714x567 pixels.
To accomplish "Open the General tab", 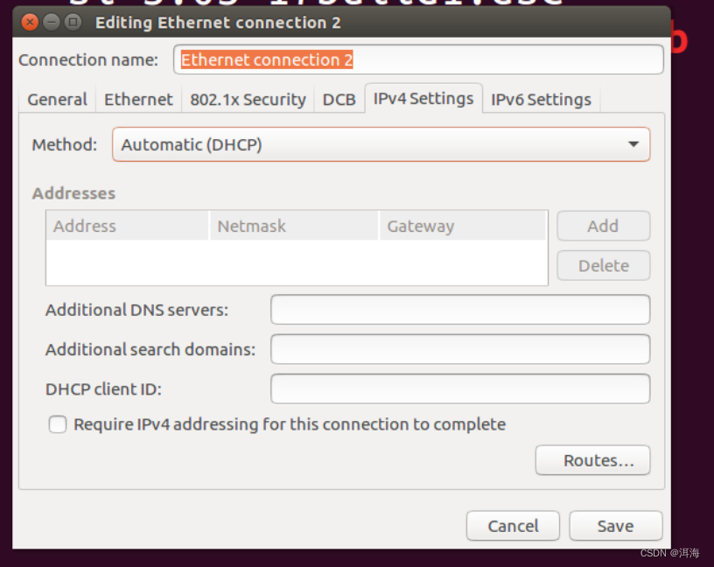I will coord(56,99).
